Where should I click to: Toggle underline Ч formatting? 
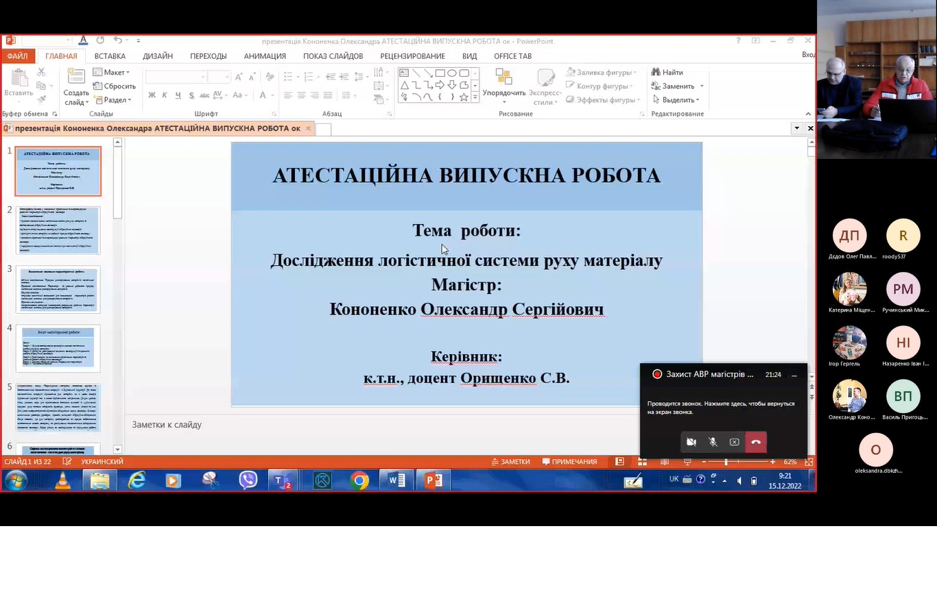(x=178, y=95)
